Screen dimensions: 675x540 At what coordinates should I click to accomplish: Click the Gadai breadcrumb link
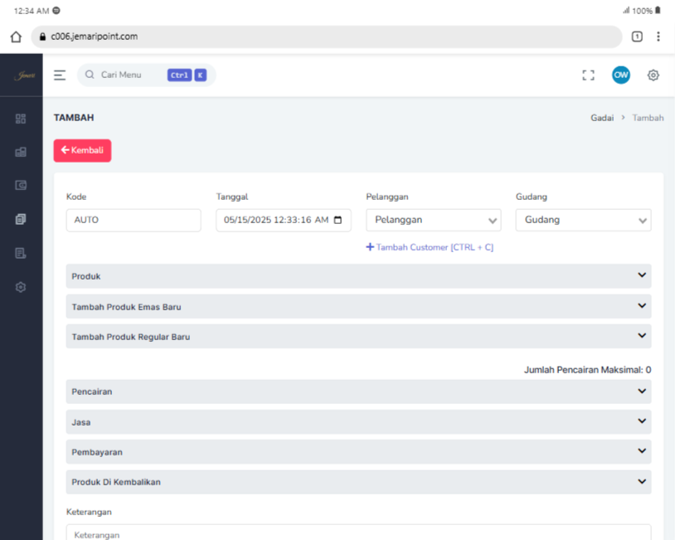[x=601, y=119]
